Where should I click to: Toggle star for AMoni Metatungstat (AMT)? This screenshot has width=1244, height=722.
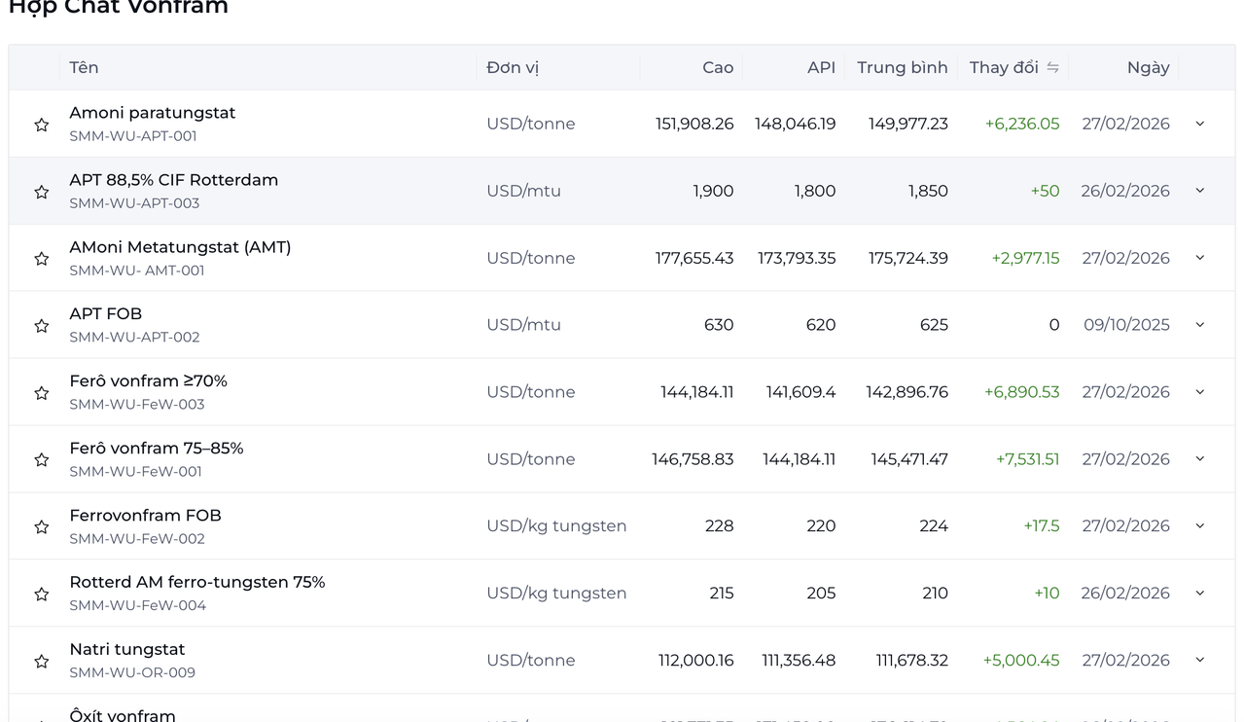pos(41,259)
